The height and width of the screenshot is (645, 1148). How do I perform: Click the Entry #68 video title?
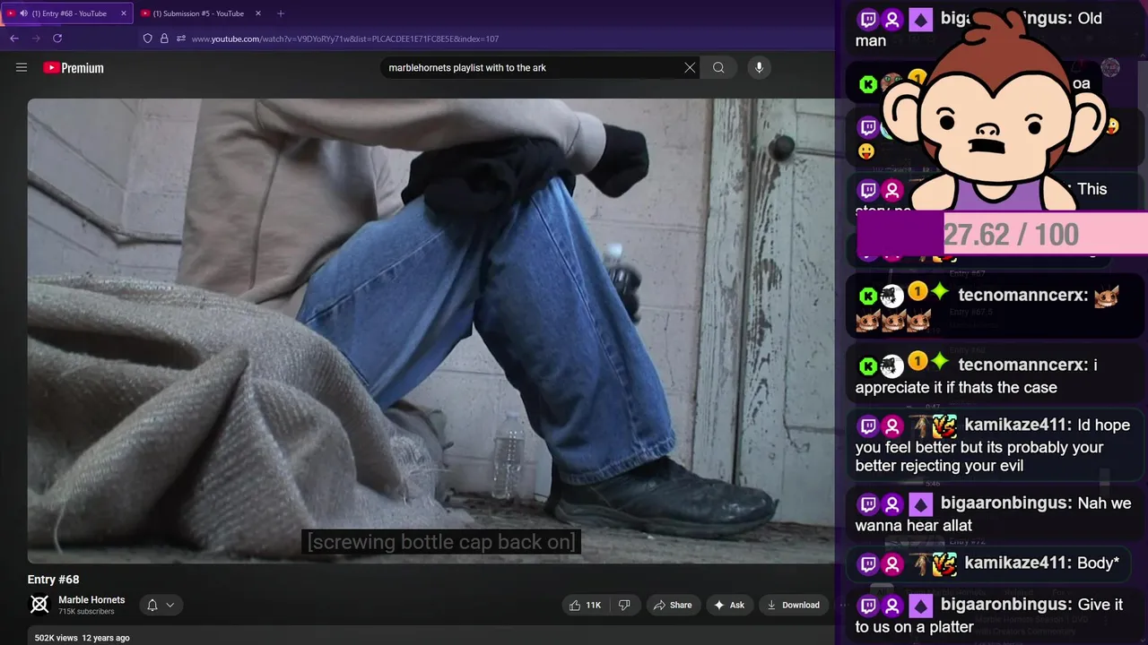click(54, 580)
